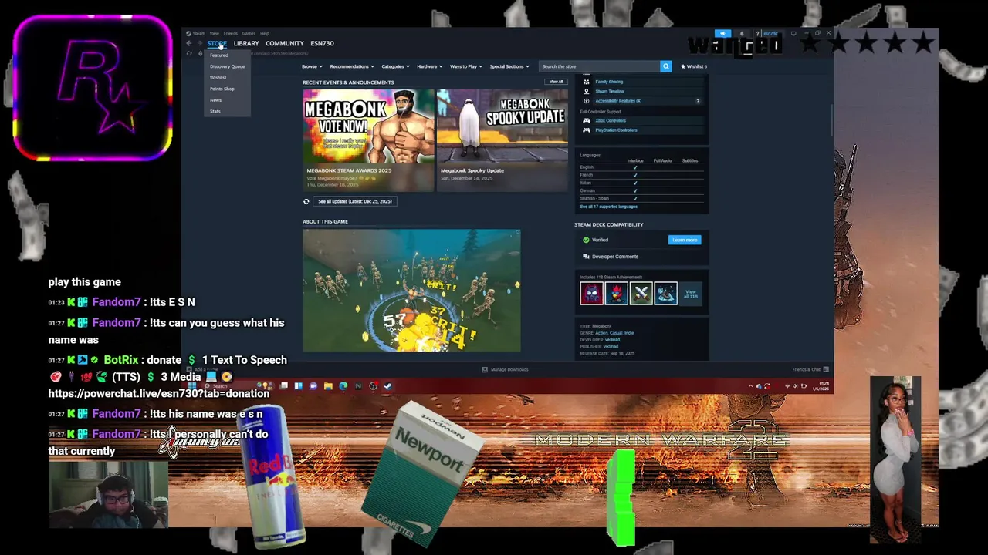This screenshot has height=555, width=988.
Task: Expand the Ways to Play dropdown
Action: pos(465,66)
